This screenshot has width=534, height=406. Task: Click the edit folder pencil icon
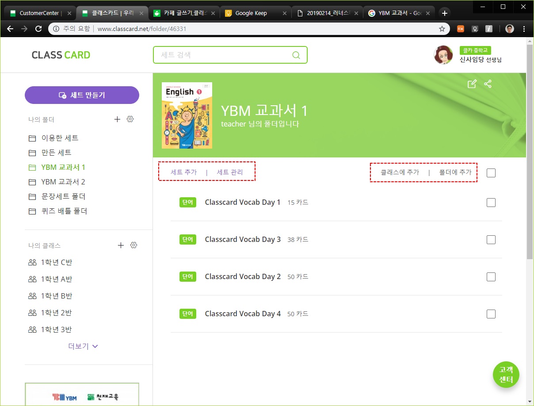pos(472,84)
